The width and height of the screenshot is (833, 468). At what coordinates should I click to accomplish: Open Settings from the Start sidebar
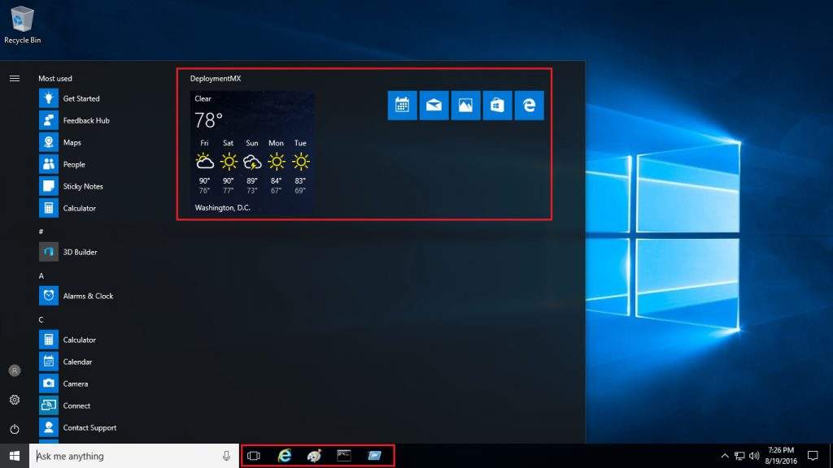[x=14, y=400]
